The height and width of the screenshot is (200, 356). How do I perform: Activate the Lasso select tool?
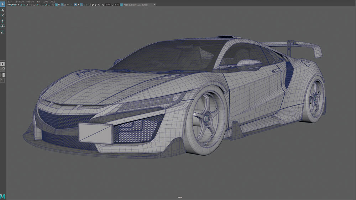click(x=3, y=10)
